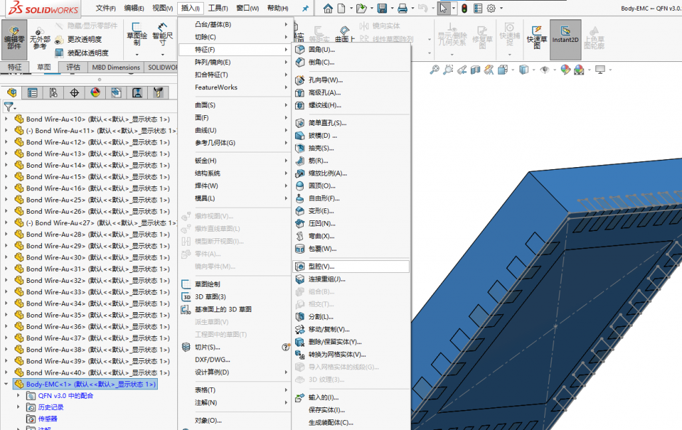Choose 抽壳(S) shell from the submenu
The image size is (682, 430).
pyautogui.click(x=352, y=148)
